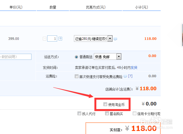Enable 首次快捷支付享受免费运费险 checkbox
The height and width of the screenshot is (134, 183).
coord(76,76)
